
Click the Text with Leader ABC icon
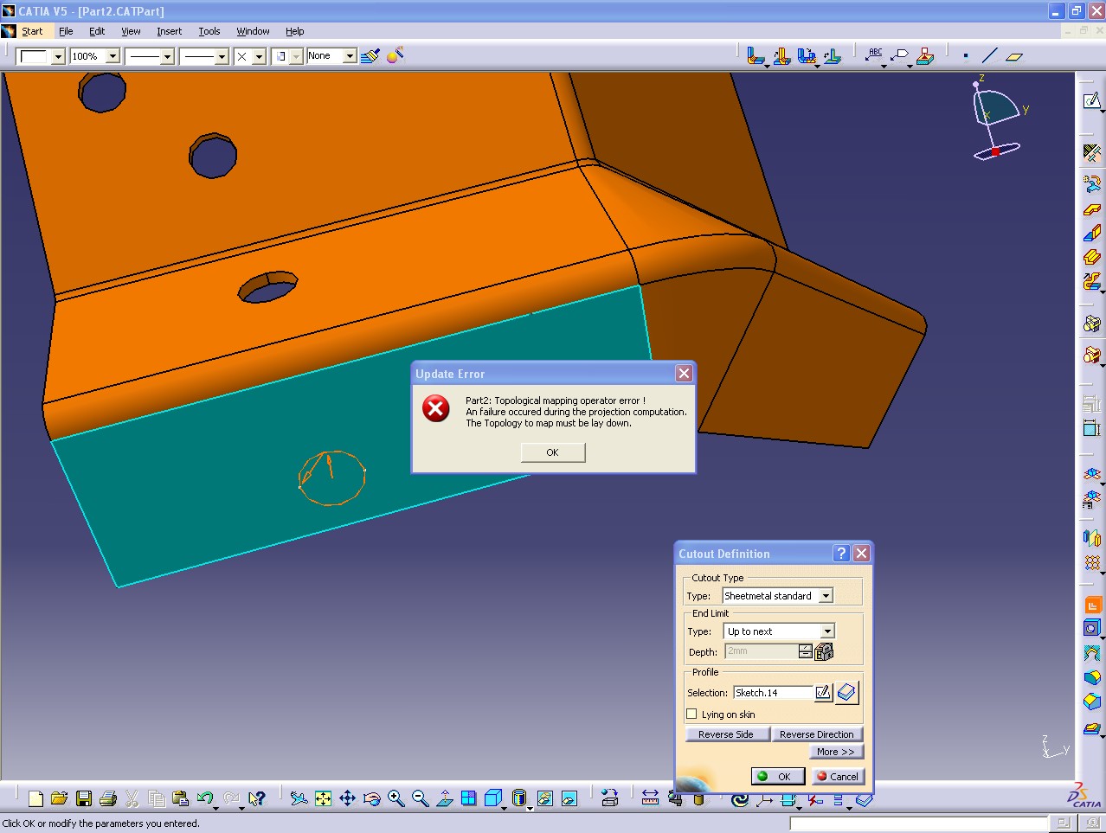point(875,56)
